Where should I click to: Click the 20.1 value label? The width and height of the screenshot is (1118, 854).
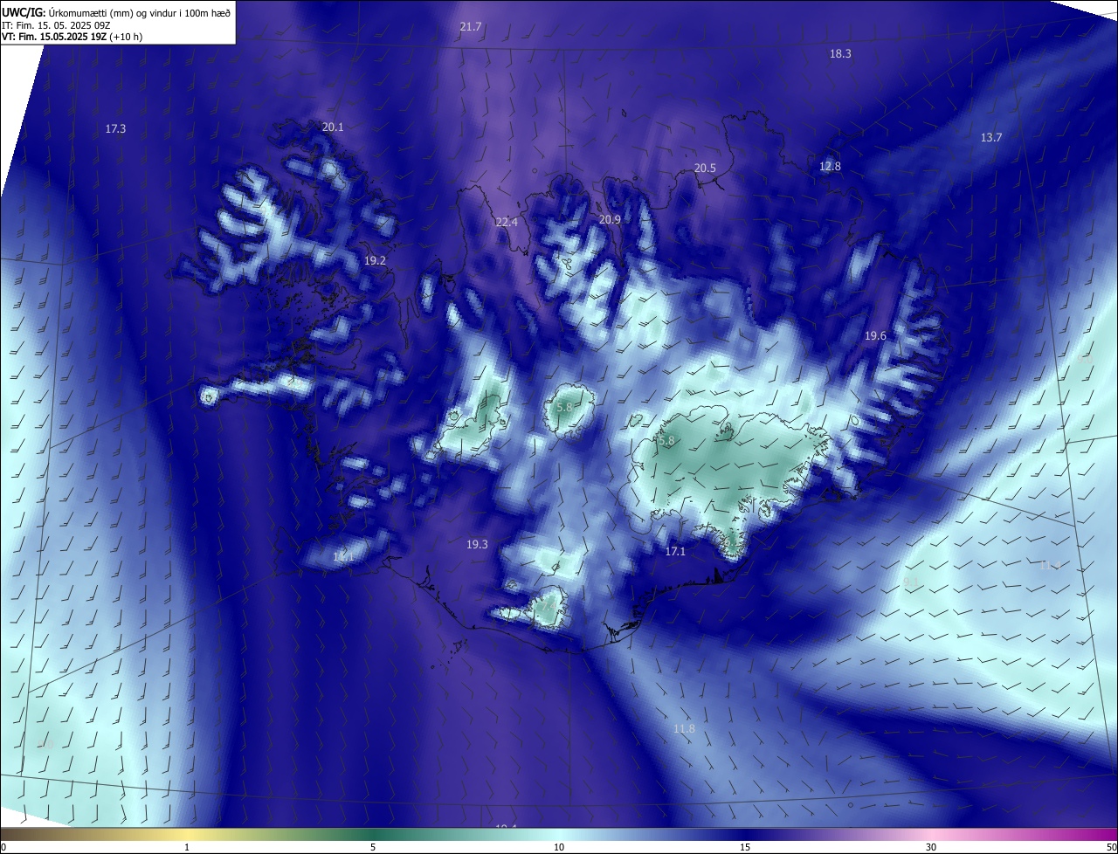pos(333,127)
